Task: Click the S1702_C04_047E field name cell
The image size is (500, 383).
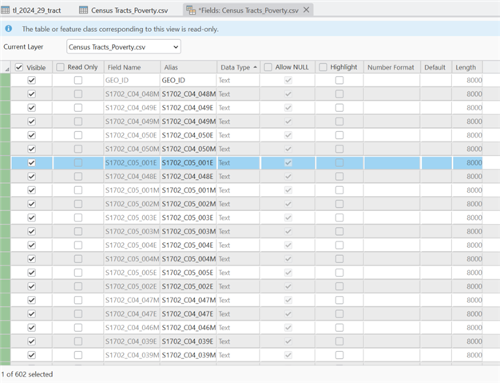Action: (x=132, y=313)
